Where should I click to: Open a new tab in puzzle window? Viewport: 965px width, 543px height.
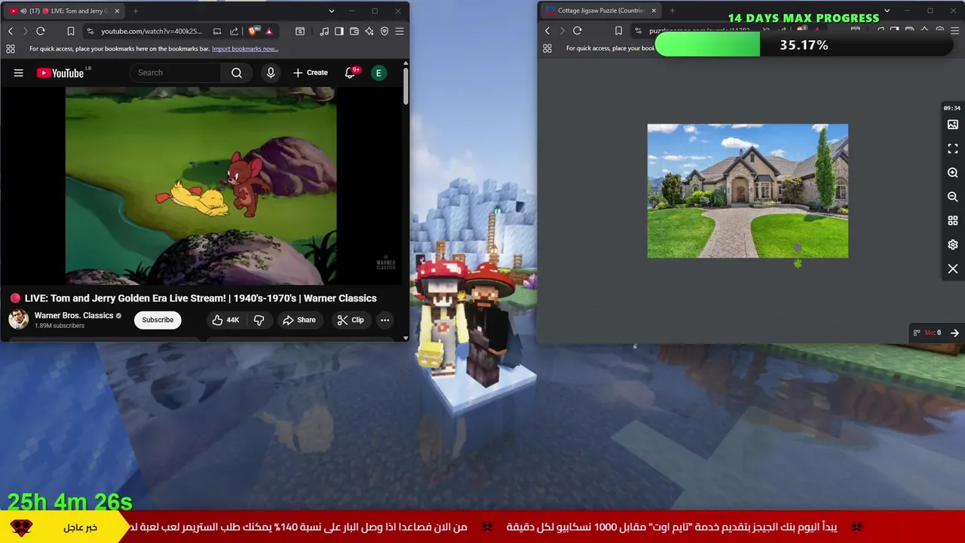(672, 11)
